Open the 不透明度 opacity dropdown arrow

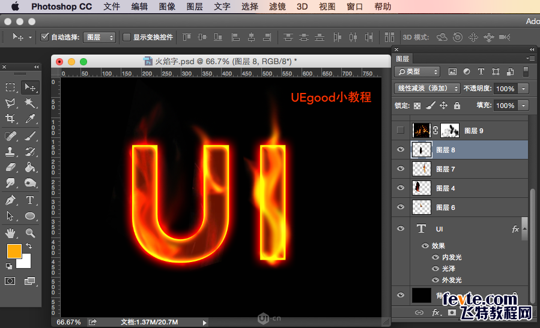[x=524, y=89]
